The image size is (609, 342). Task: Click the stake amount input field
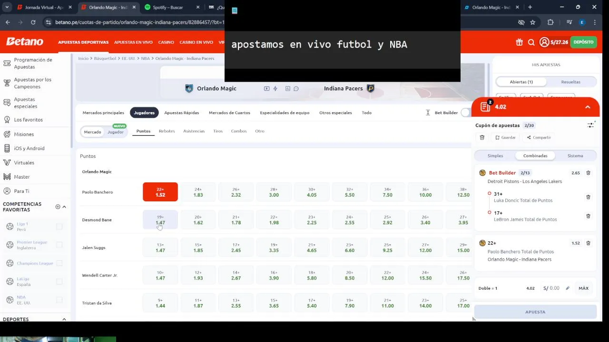(554, 288)
